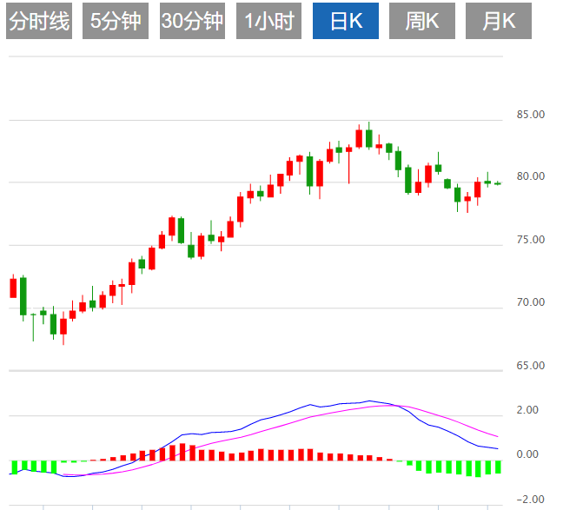Switch to weekly 周K tab
The width and height of the screenshot is (563, 510).
422,21
